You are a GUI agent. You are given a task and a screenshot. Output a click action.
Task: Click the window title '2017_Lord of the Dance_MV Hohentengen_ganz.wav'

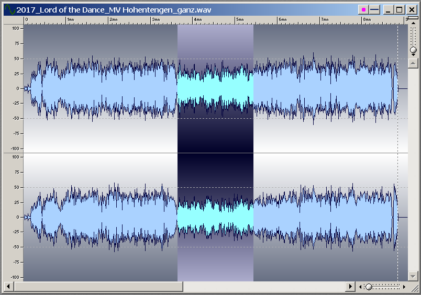click(114, 10)
